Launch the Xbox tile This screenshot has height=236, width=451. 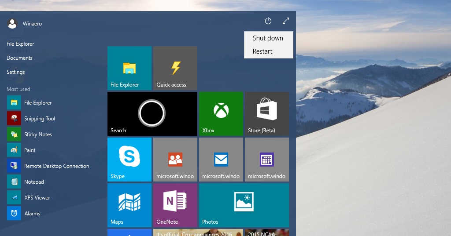point(221,114)
